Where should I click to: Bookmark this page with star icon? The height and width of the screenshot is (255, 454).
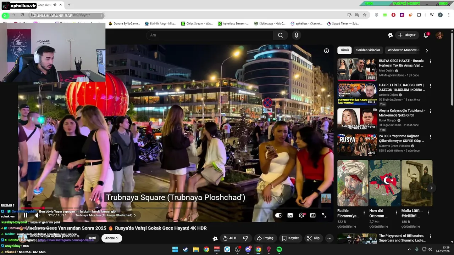(365, 15)
